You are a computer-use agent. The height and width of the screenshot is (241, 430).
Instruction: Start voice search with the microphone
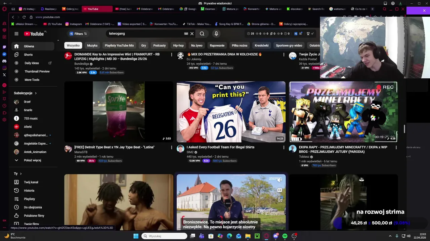[x=216, y=33]
